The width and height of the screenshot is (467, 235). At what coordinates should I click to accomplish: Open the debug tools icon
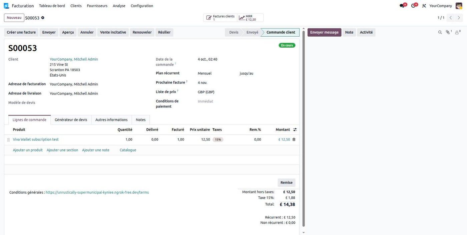[424, 6]
